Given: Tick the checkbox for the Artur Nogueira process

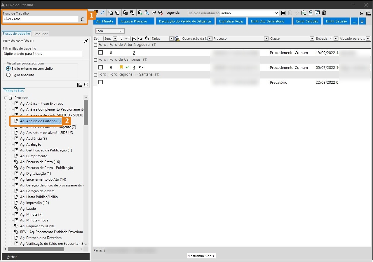Looking at the screenshot, I should 101,53.
